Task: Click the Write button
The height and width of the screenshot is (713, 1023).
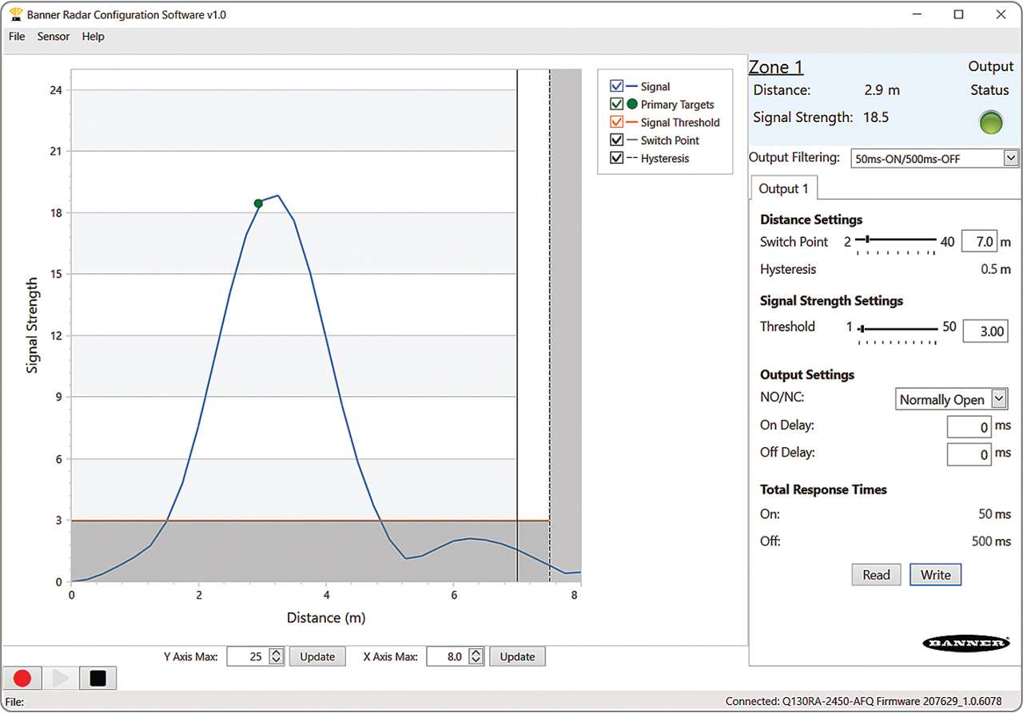Action: pyautogui.click(x=935, y=574)
